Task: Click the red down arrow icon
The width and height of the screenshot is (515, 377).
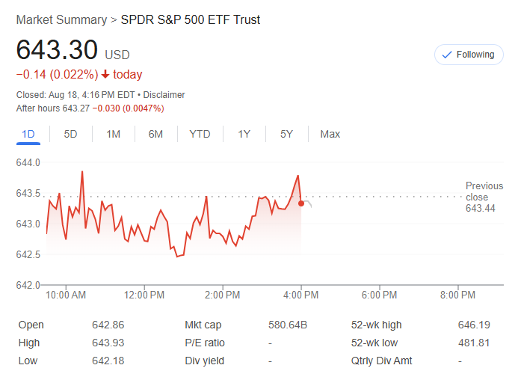Action: point(105,75)
